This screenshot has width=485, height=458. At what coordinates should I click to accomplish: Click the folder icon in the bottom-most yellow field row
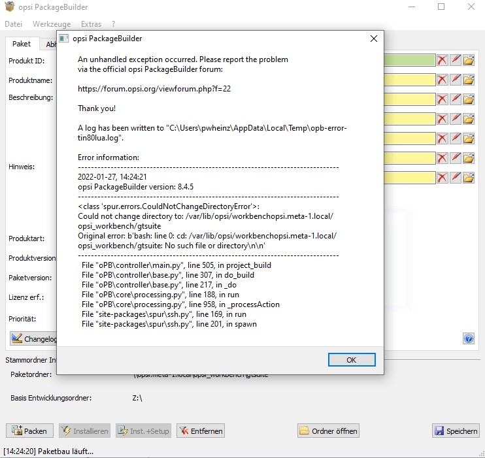[x=469, y=178]
